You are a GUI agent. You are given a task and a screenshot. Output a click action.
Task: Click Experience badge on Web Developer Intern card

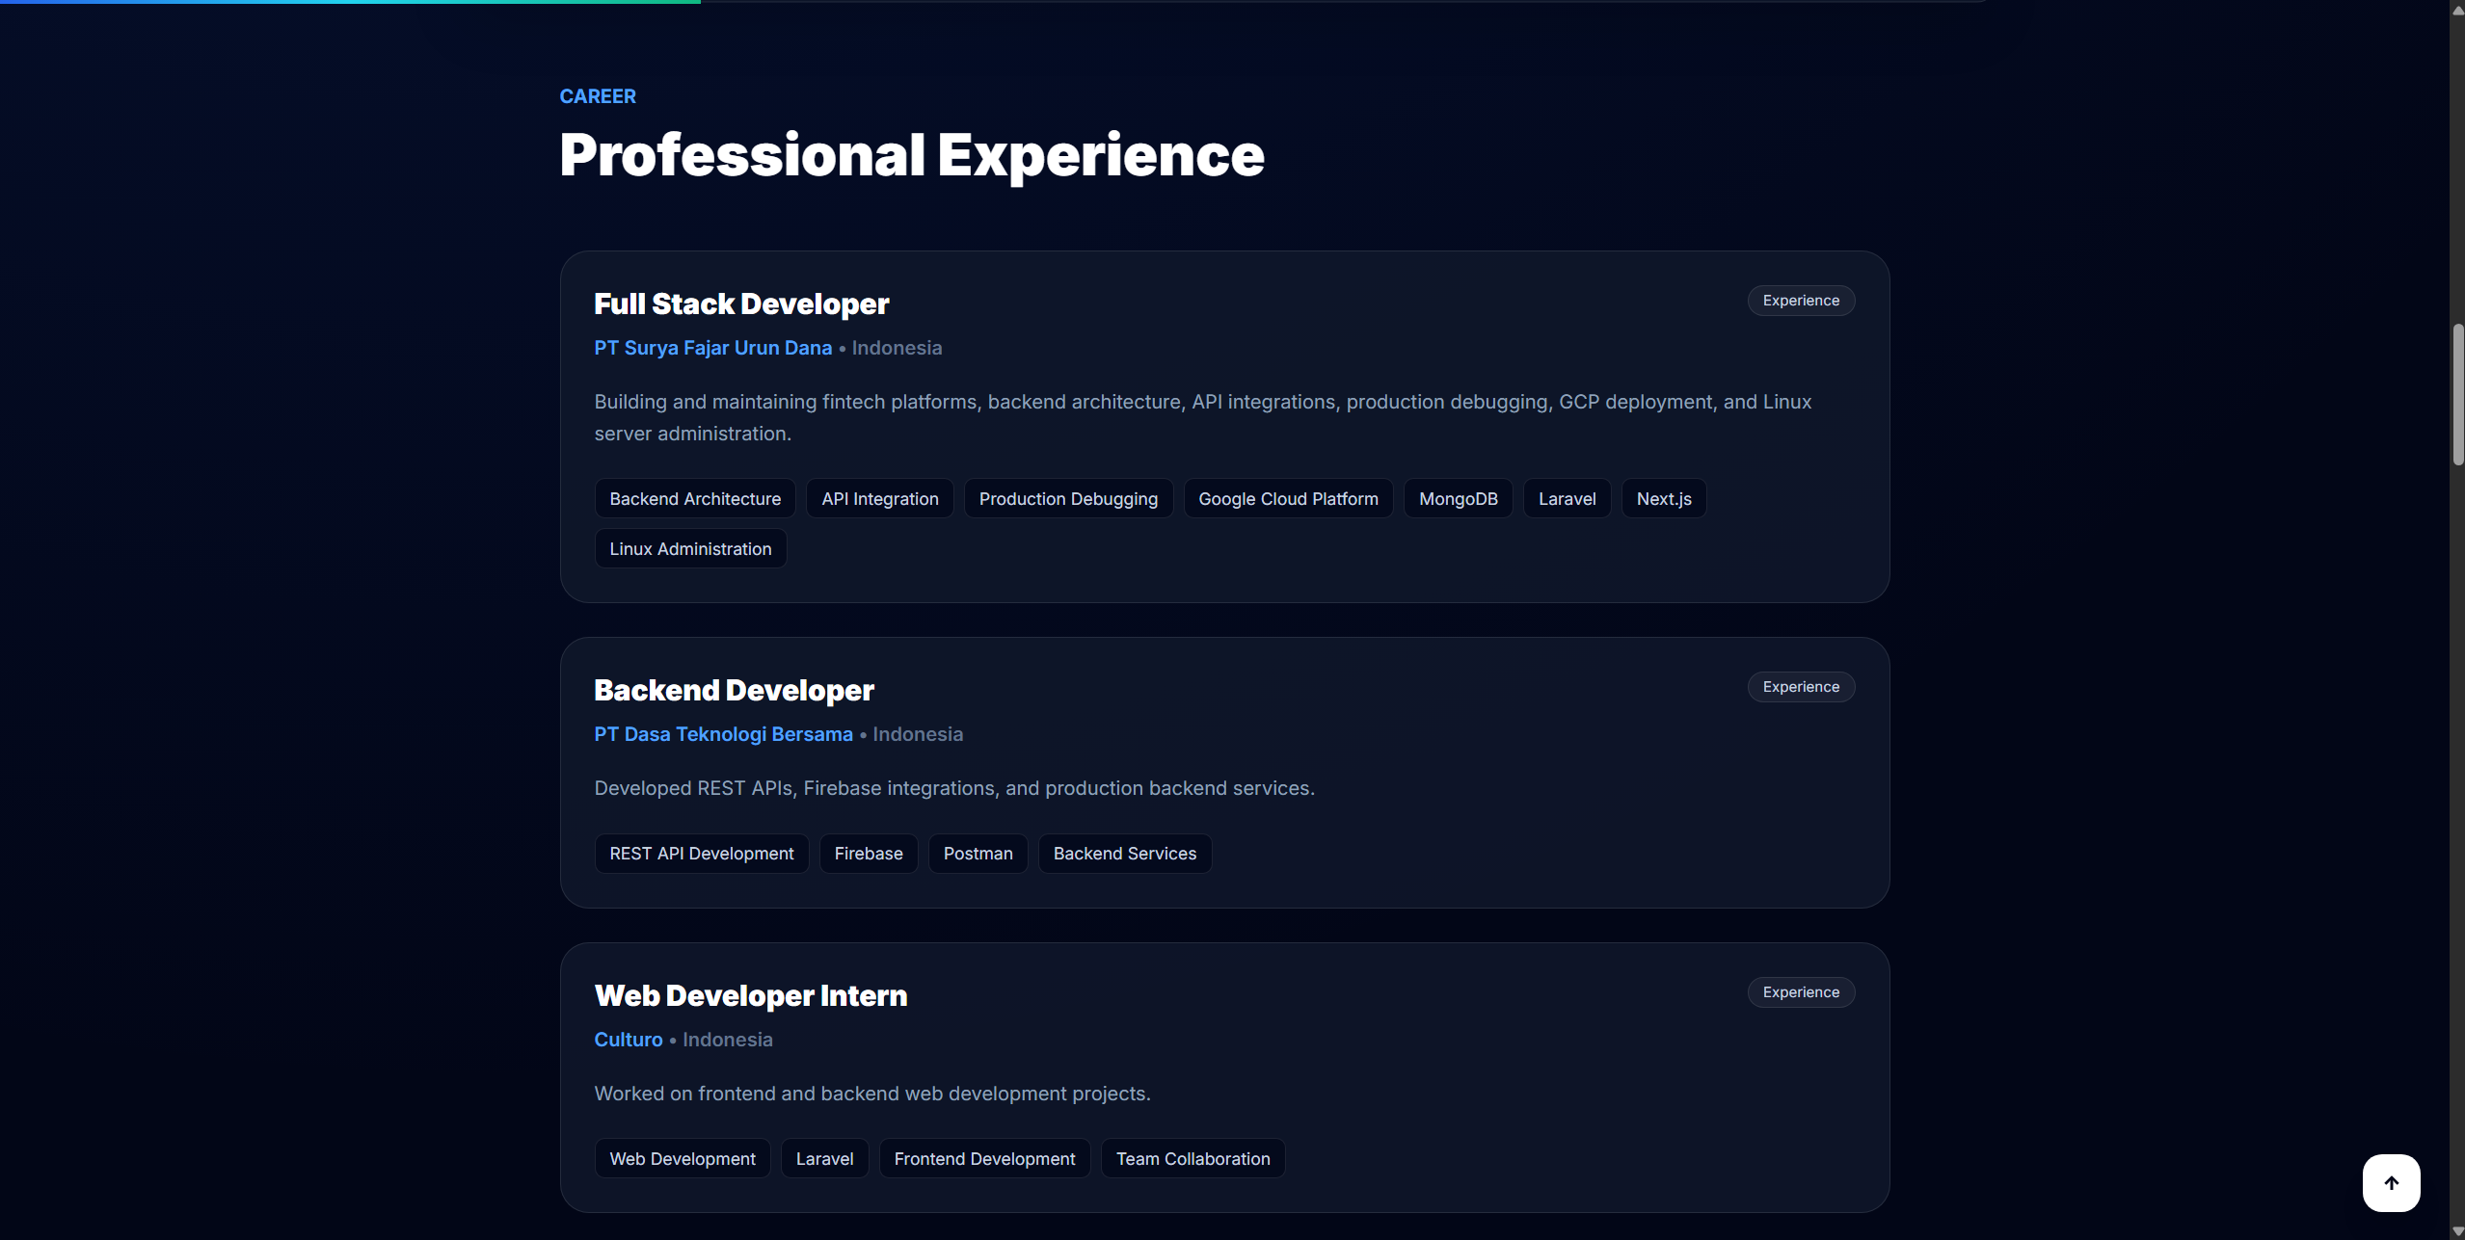click(x=1801, y=992)
